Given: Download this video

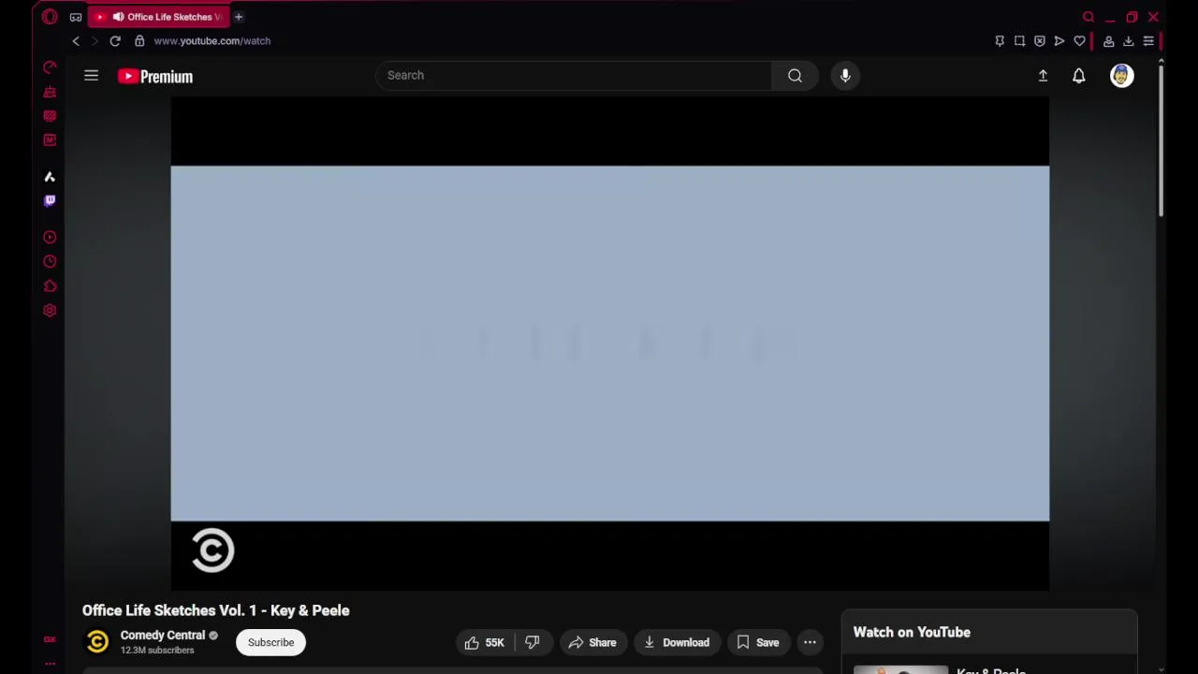Looking at the screenshot, I should tap(677, 642).
